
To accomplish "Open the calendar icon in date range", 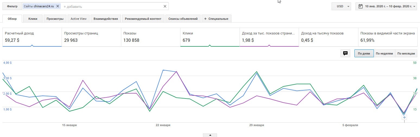I will [x=361, y=6].
